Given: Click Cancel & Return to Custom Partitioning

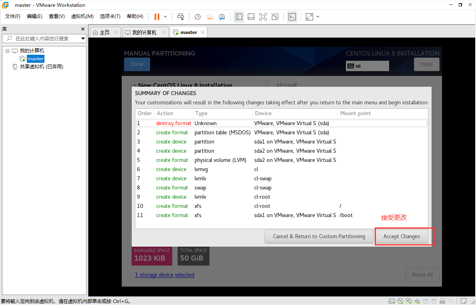Looking at the screenshot, I should (x=319, y=237).
